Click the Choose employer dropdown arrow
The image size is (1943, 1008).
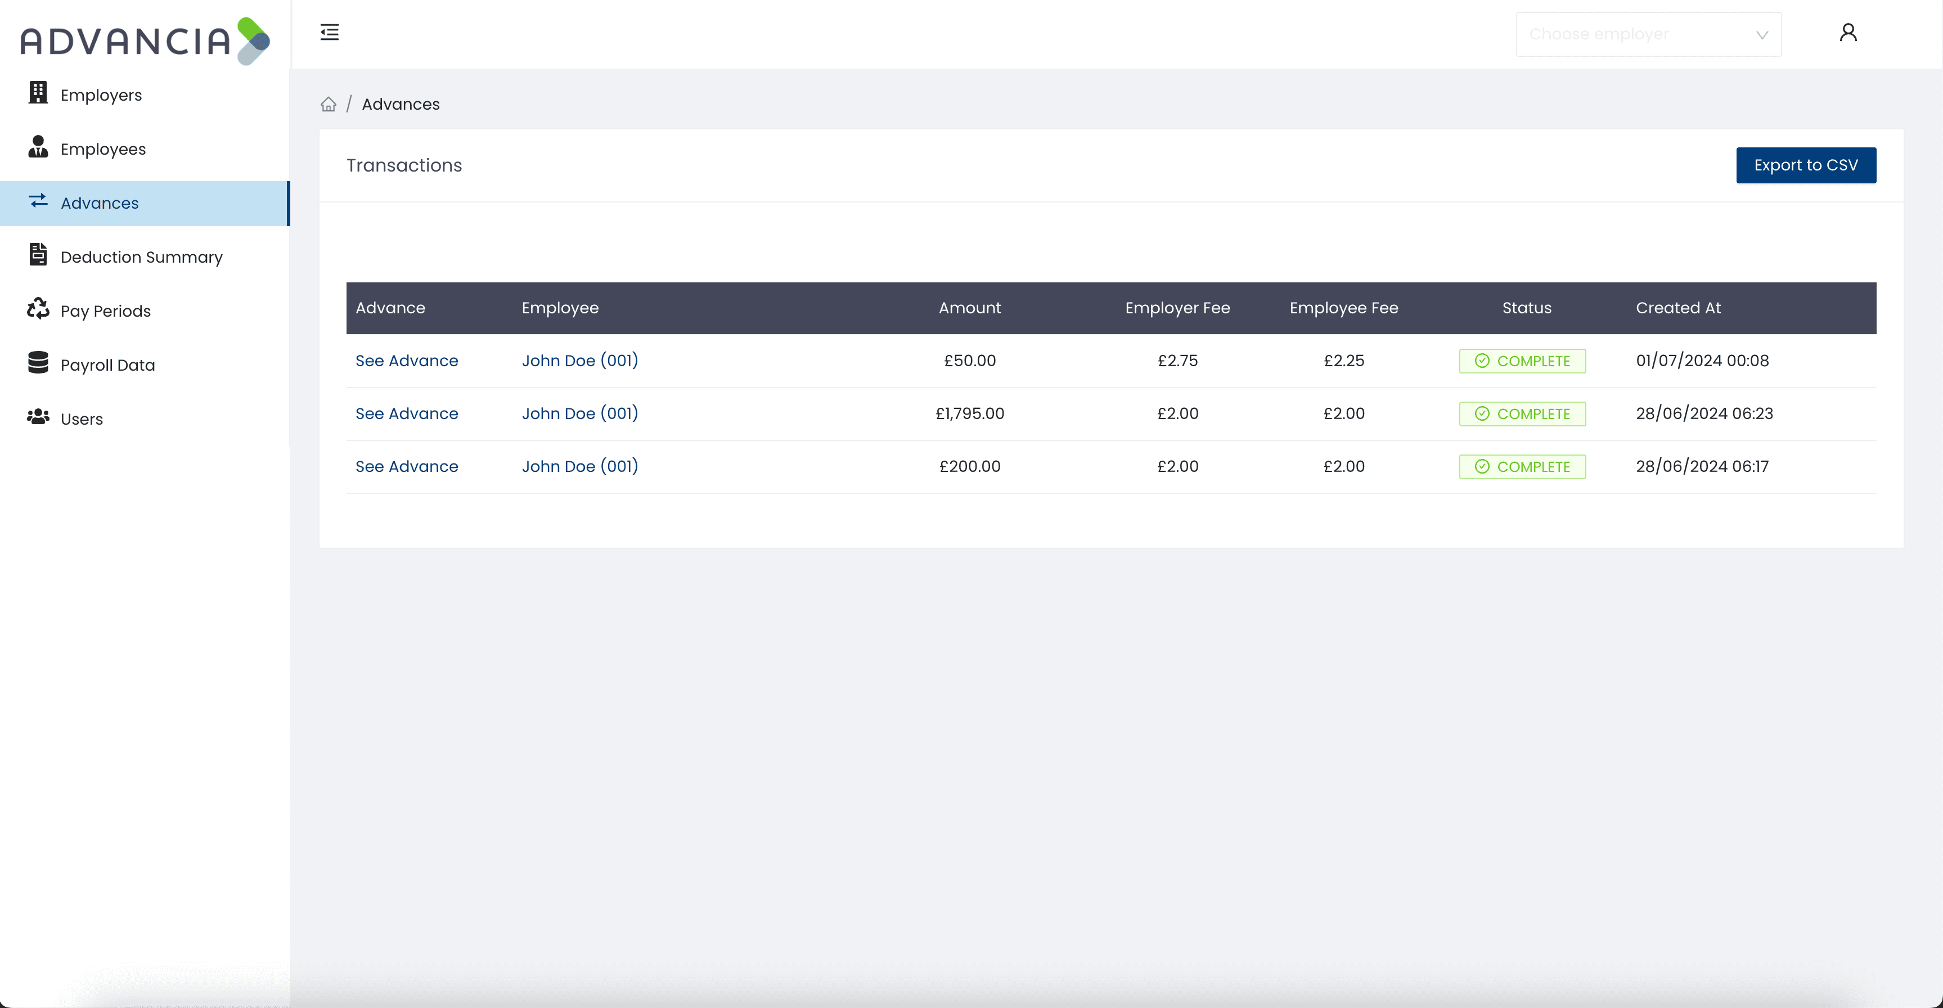pos(1762,35)
